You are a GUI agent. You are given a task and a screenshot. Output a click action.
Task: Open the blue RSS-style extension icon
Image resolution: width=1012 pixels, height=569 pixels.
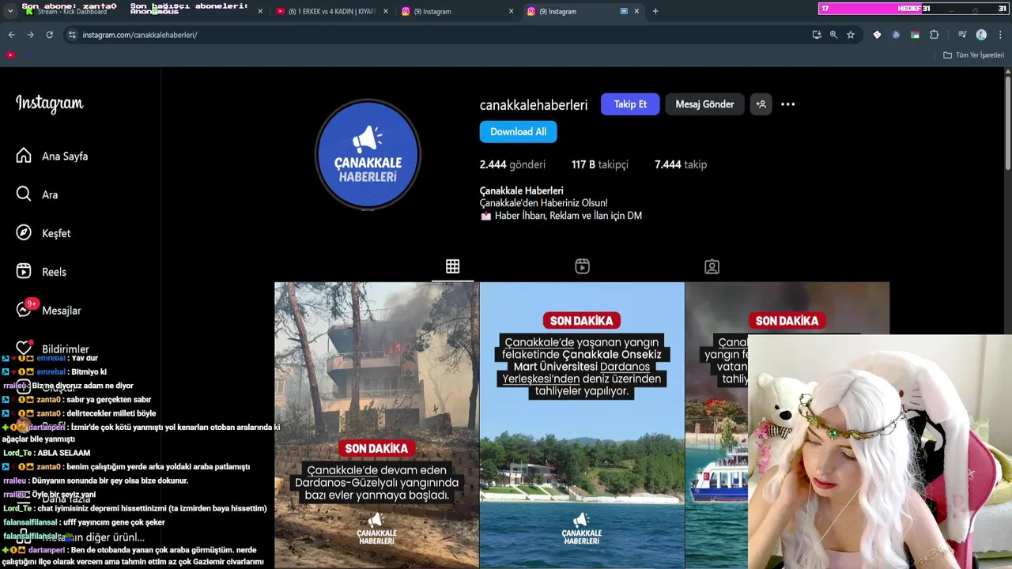(x=896, y=35)
